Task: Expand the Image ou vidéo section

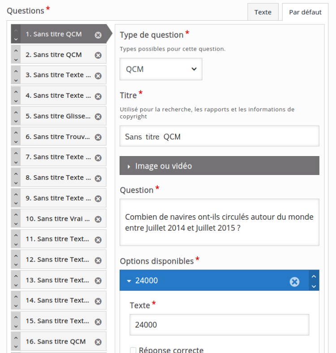Action: (219, 166)
